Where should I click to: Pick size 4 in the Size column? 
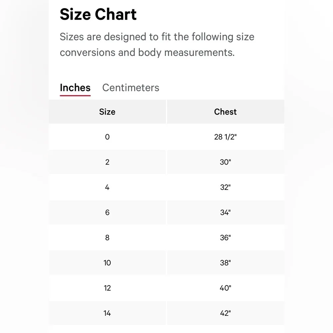pos(107,187)
